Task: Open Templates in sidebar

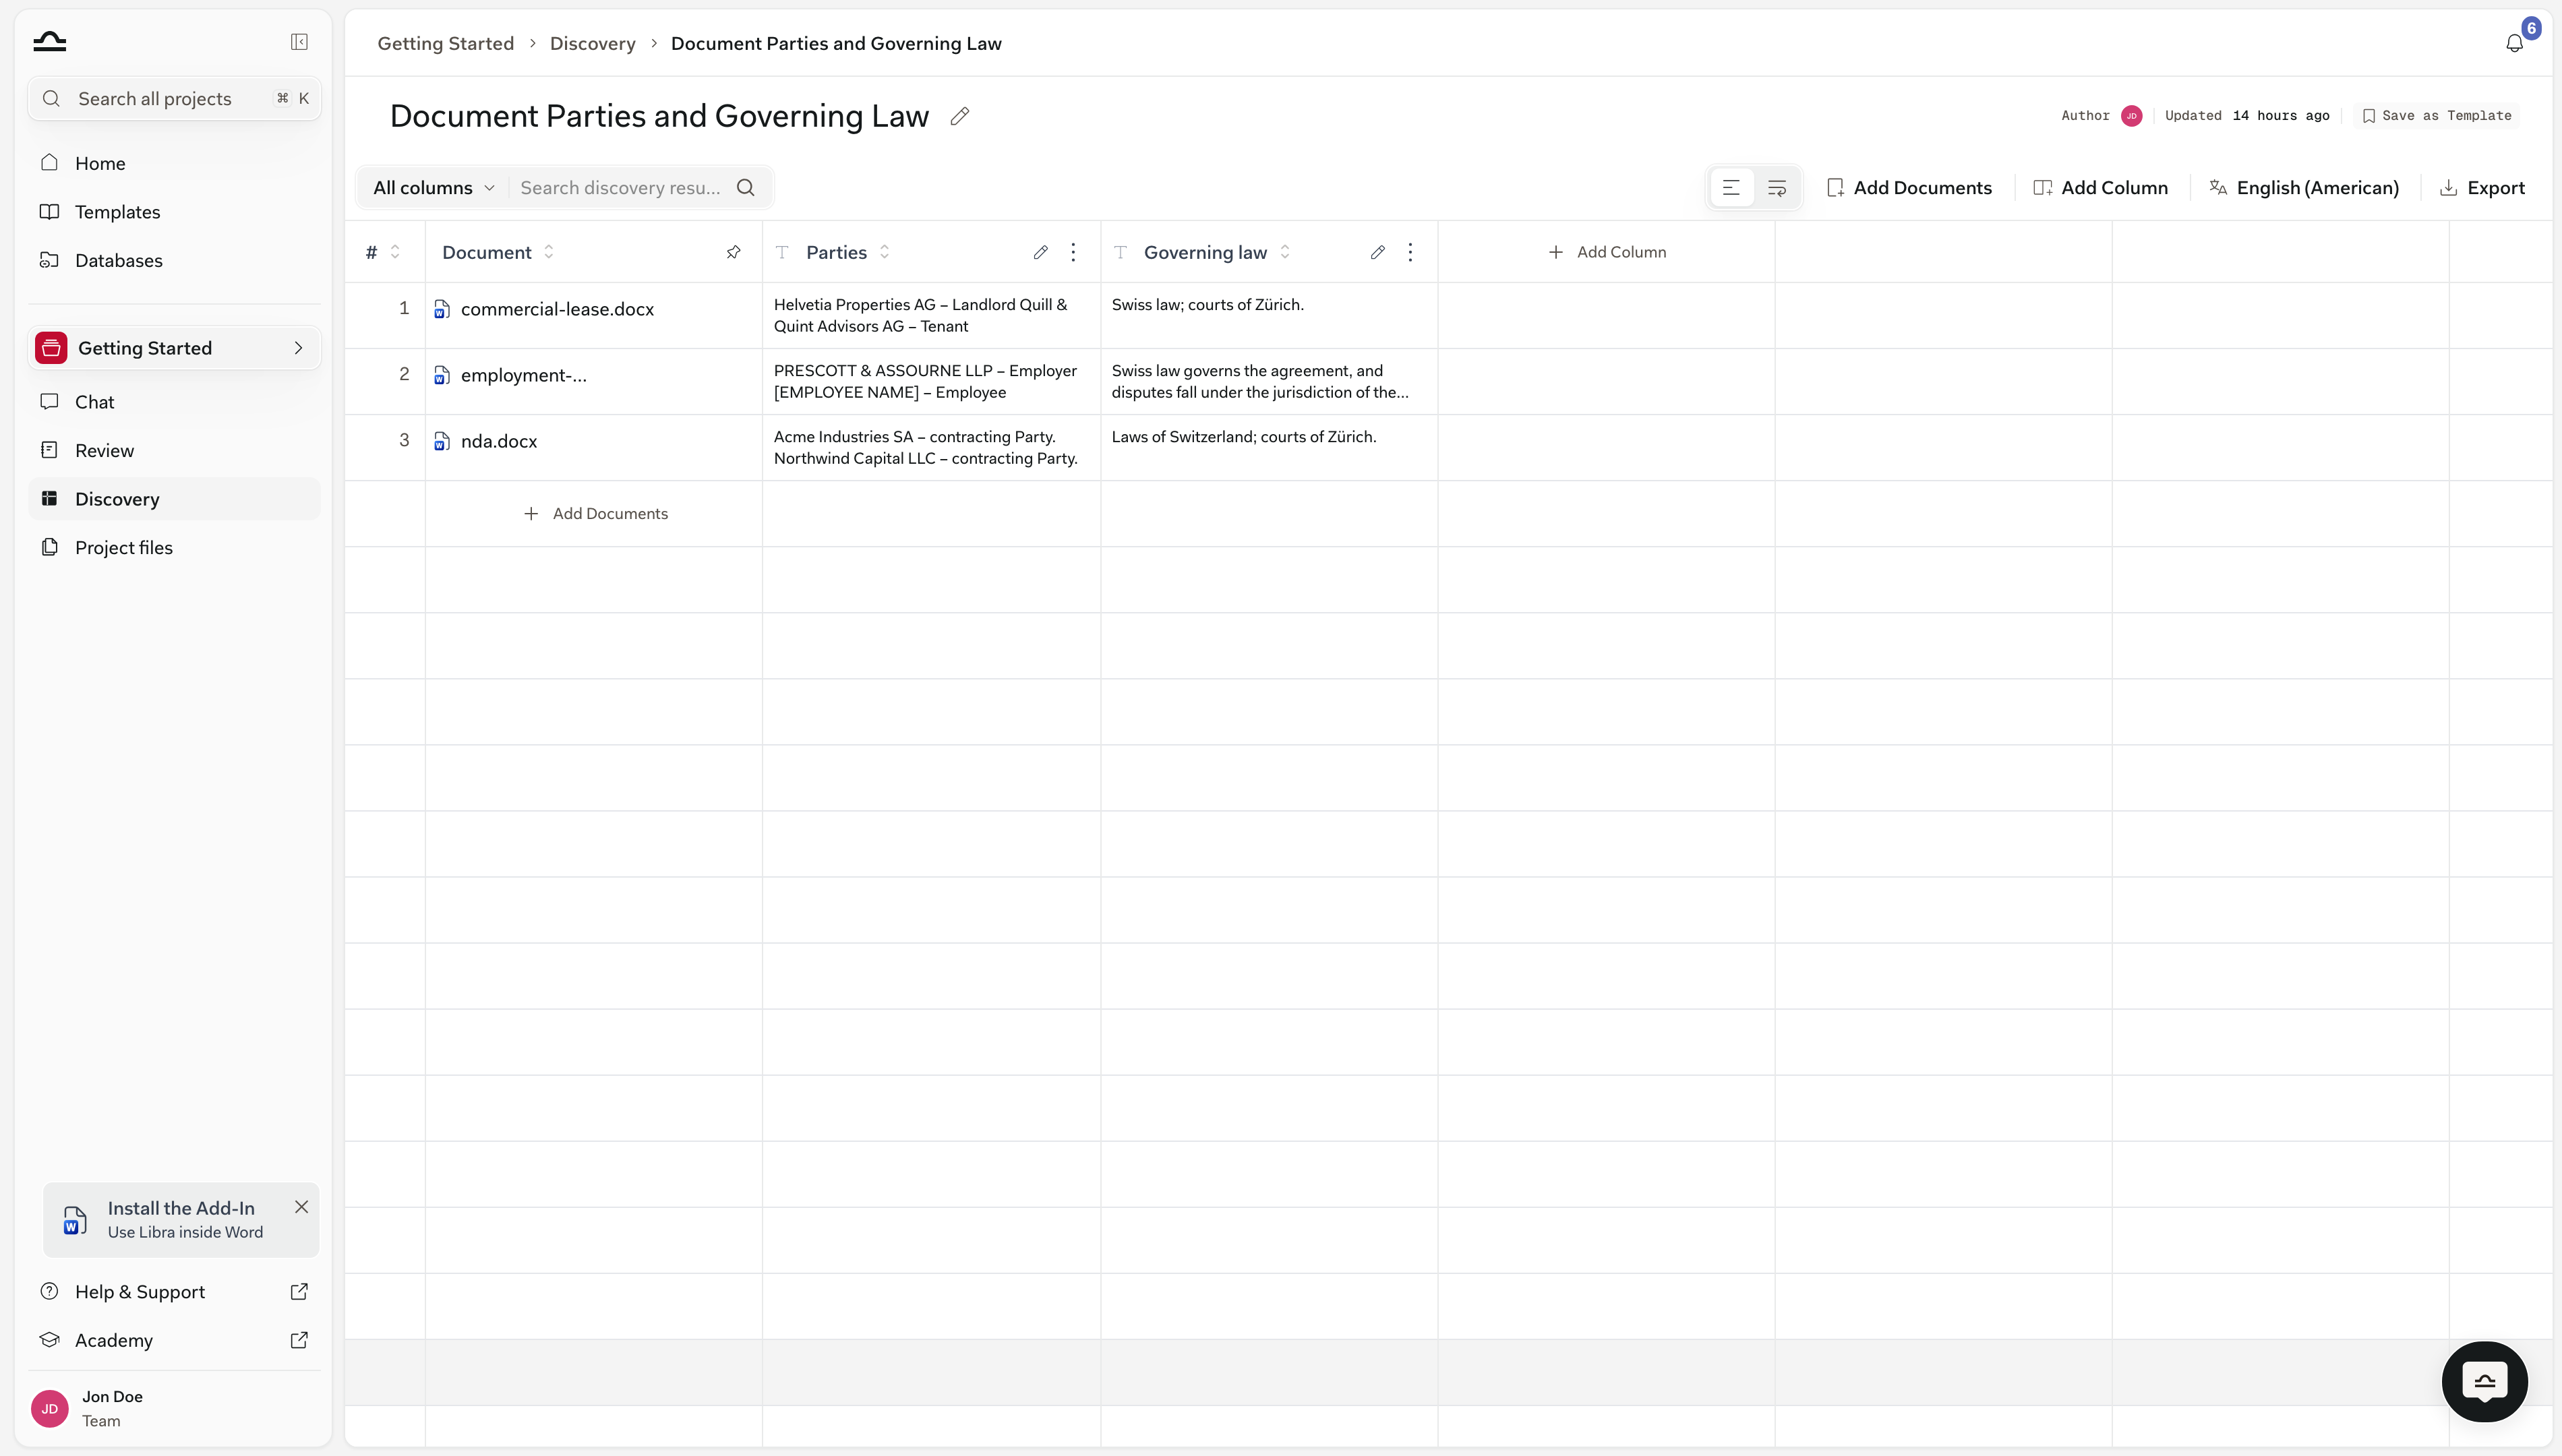Action: click(174, 212)
